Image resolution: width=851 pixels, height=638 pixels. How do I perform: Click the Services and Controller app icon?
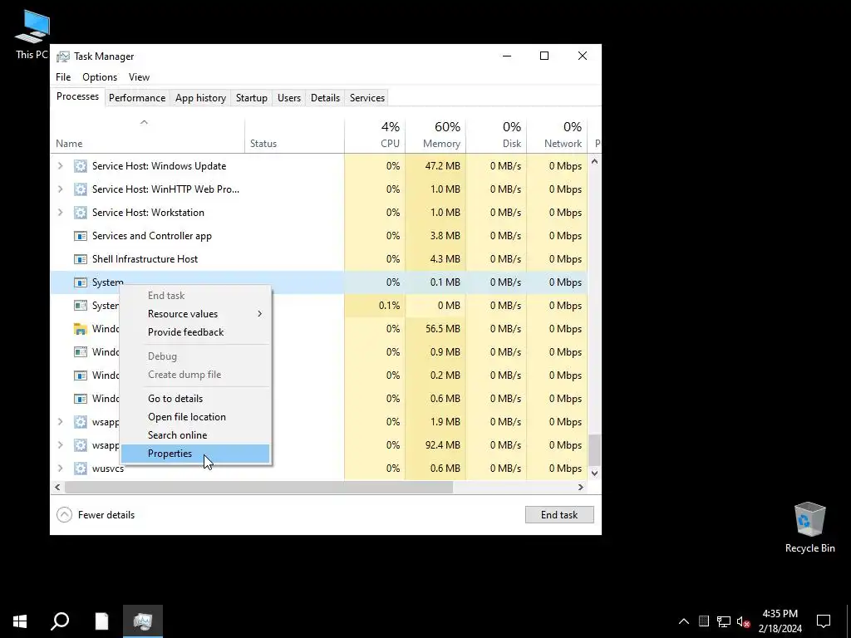tap(81, 236)
